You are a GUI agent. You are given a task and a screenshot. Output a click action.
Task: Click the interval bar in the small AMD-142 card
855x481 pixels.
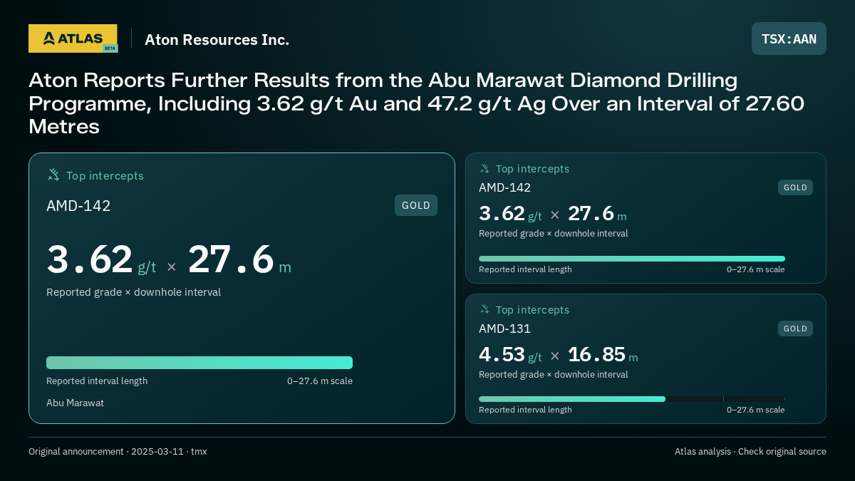632,259
